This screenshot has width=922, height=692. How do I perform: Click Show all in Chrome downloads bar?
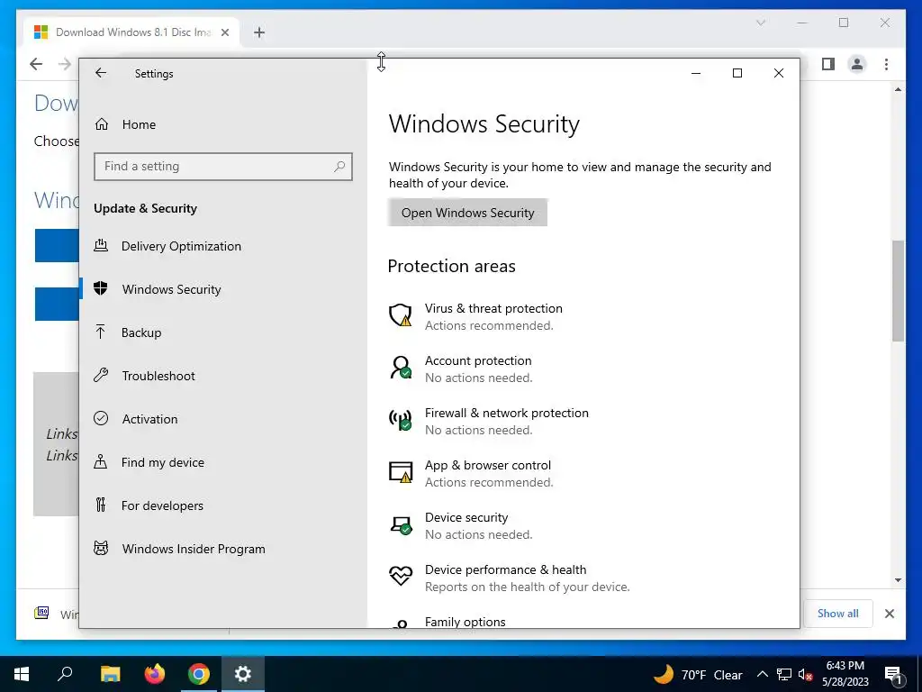[x=838, y=613]
